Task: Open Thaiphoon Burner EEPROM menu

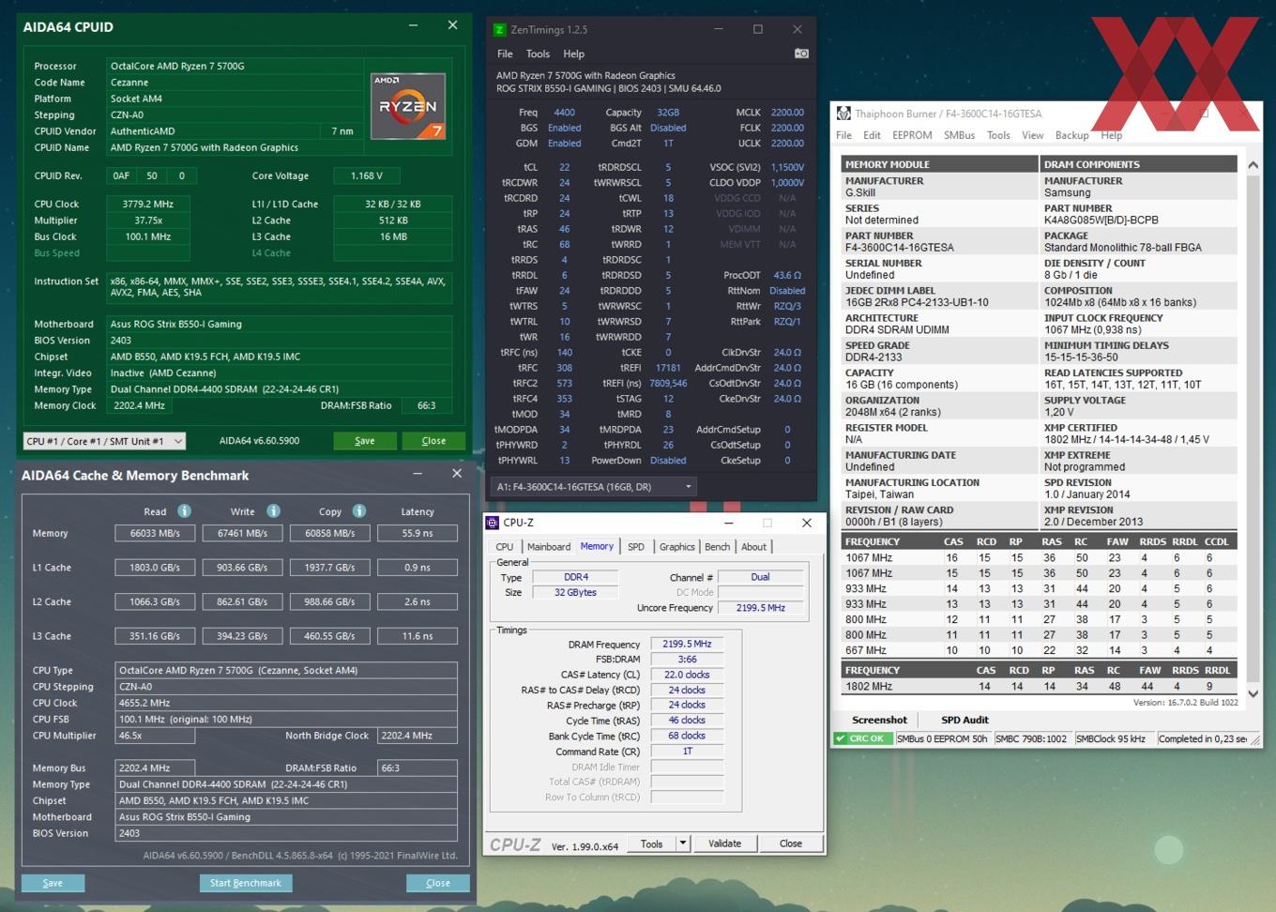Action: click(x=912, y=135)
